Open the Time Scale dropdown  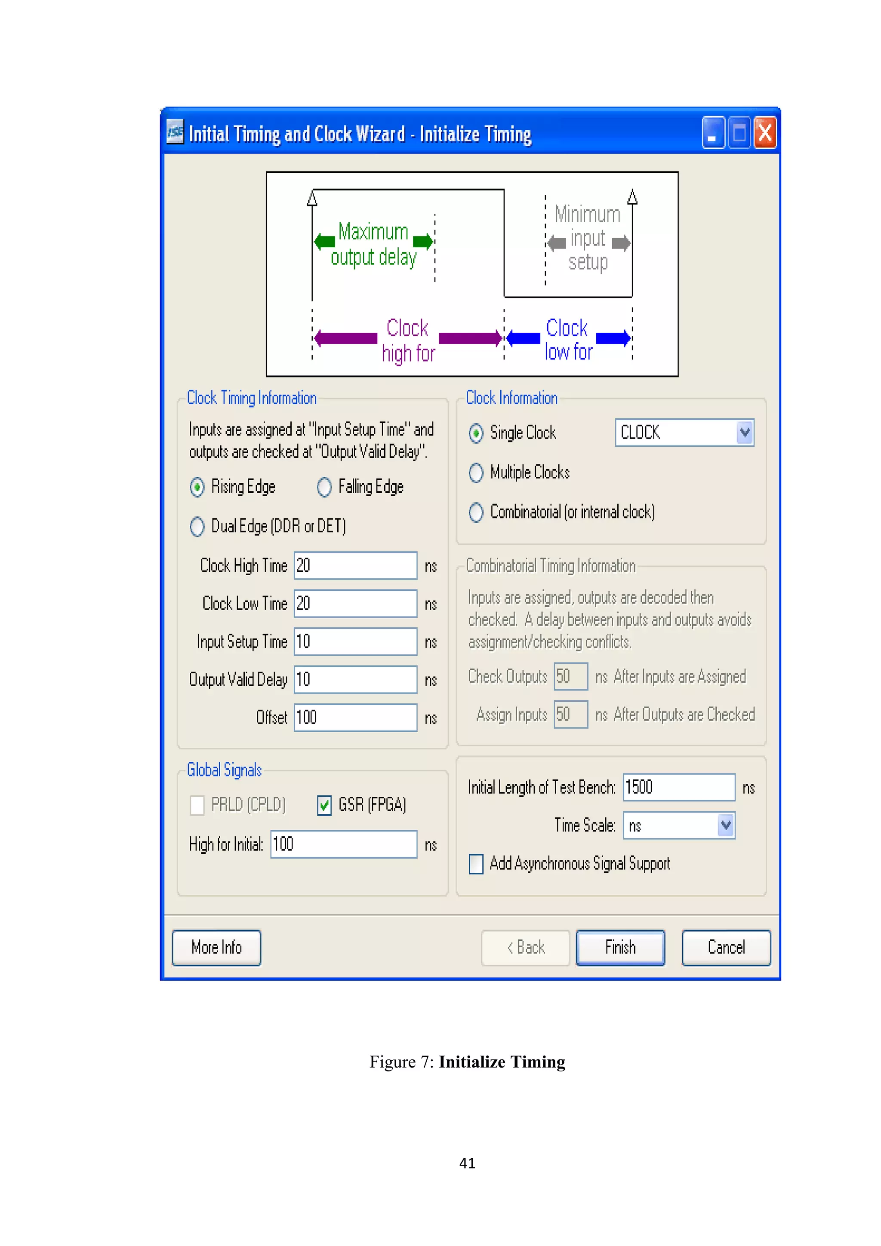[x=726, y=826]
